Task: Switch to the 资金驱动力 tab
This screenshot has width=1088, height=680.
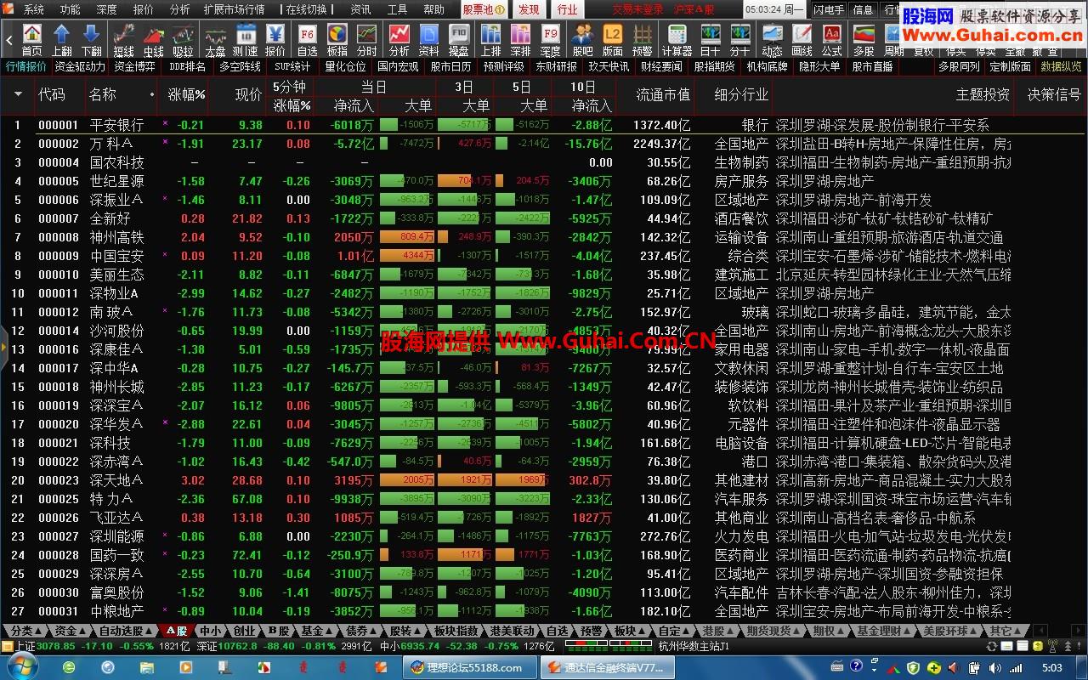Action: pyautogui.click(x=80, y=66)
